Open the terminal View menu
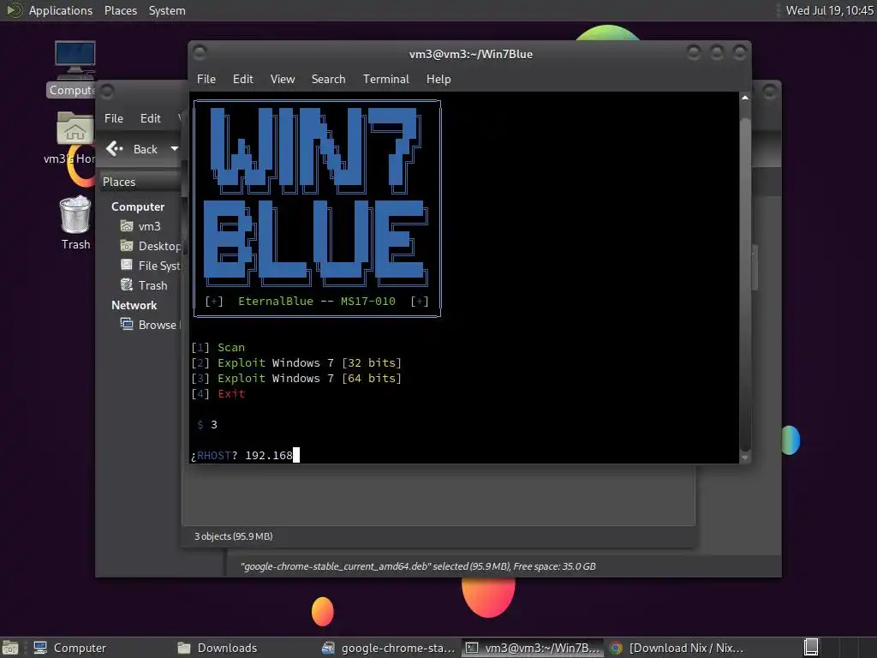This screenshot has height=658, width=877. 283,79
